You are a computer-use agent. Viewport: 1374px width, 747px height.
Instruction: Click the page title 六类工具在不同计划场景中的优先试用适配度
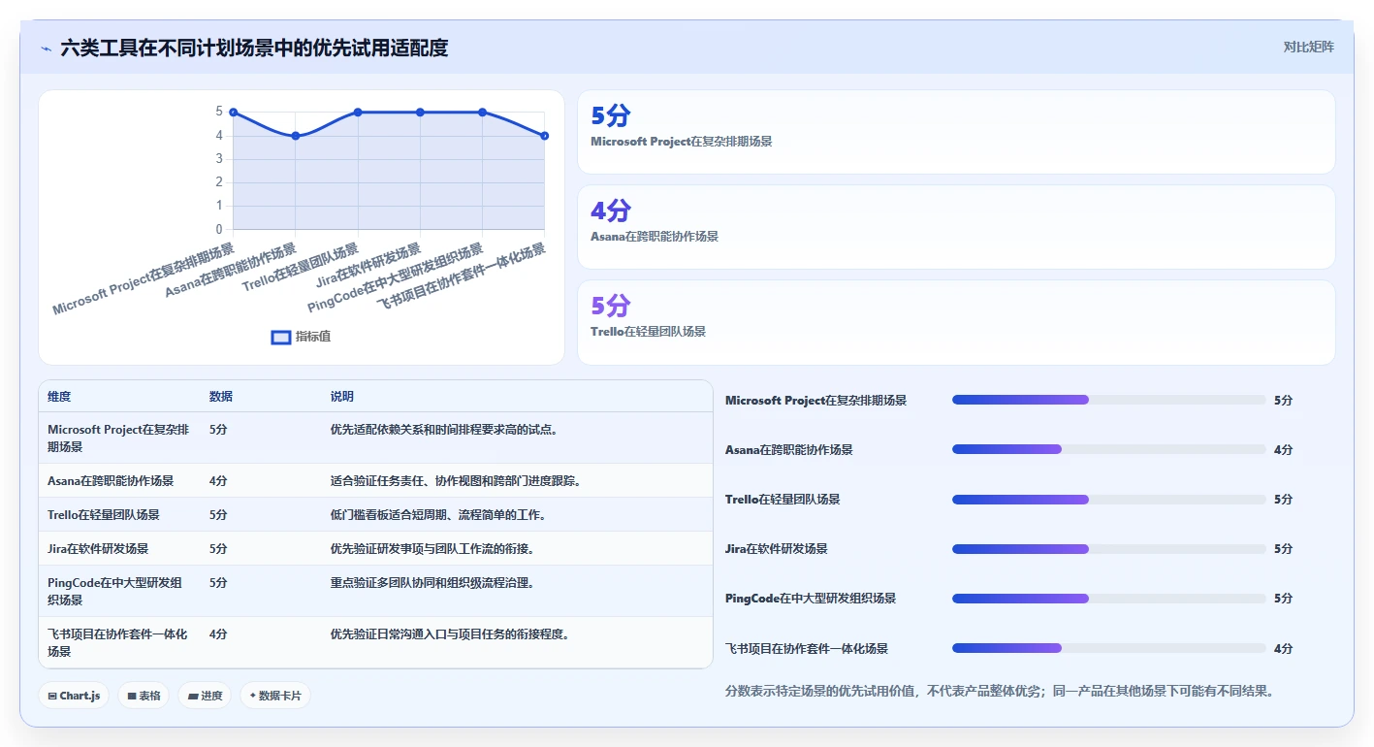(254, 48)
